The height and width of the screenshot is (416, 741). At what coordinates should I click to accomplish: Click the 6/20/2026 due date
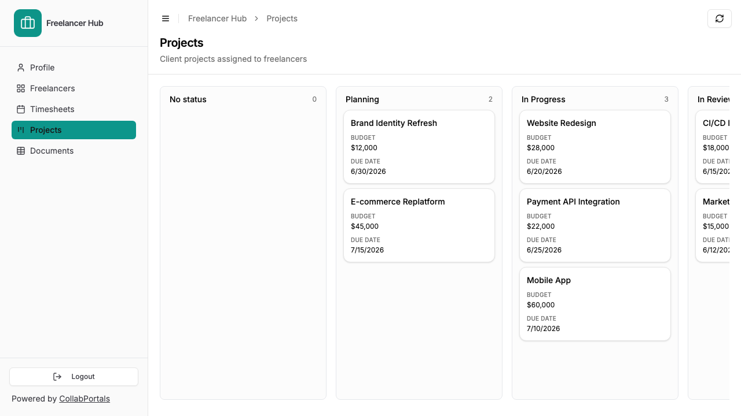point(544,172)
